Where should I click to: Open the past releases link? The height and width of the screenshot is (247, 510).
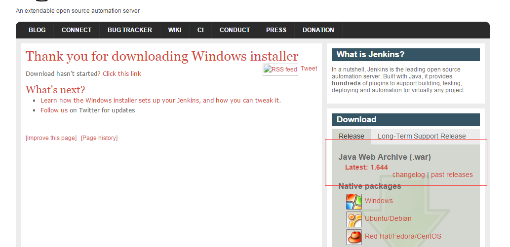coord(452,175)
